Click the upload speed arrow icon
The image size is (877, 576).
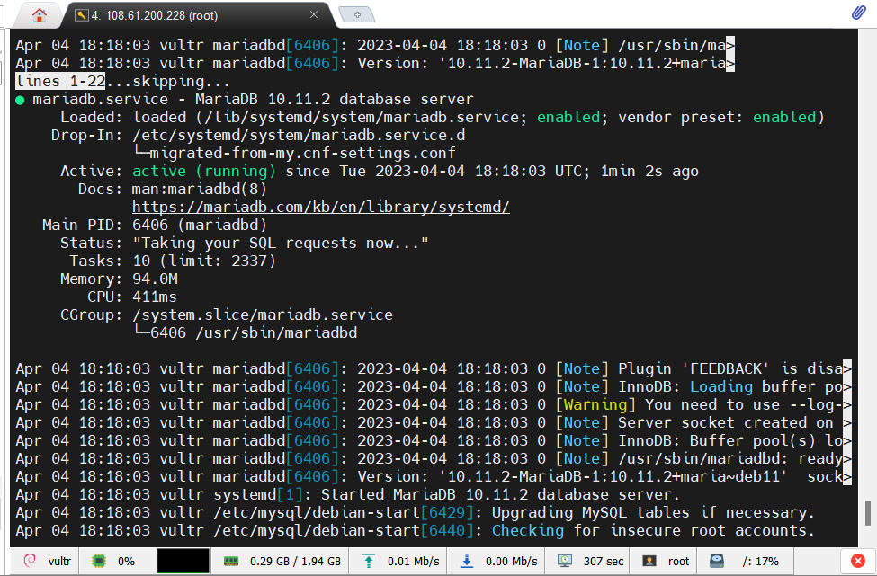coord(369,561)
